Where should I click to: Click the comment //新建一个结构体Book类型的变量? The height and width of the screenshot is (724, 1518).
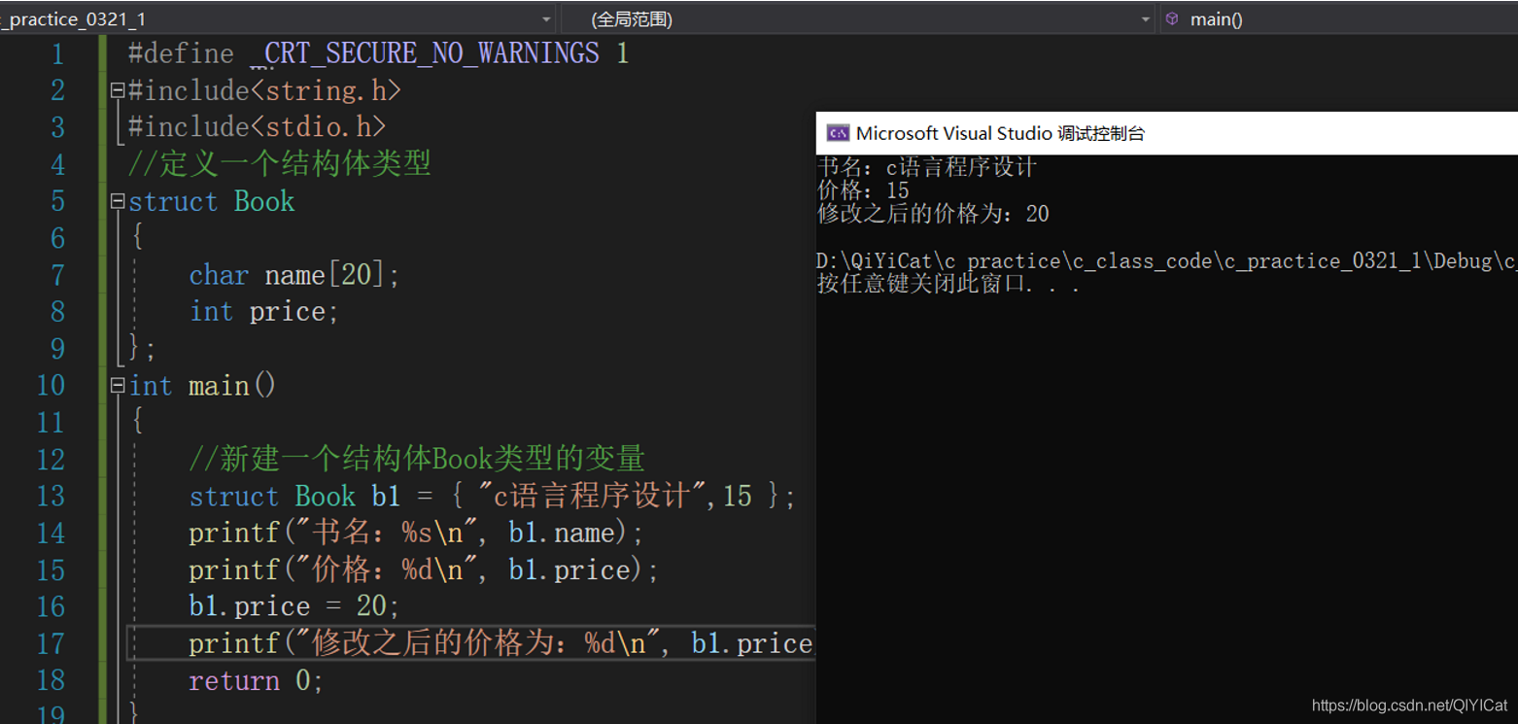pyautogui.click(x=417, y=459)
